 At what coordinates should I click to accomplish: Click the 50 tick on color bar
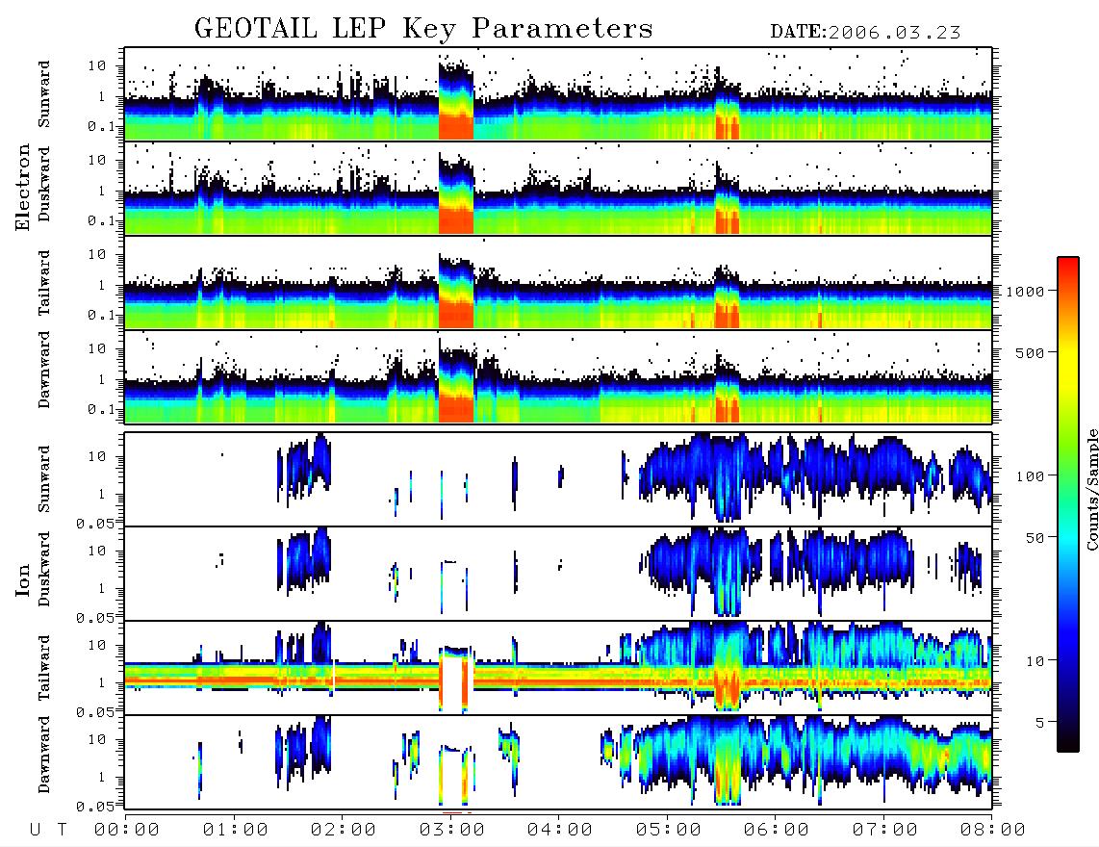pyautogui.click(x=1035, y=538)
